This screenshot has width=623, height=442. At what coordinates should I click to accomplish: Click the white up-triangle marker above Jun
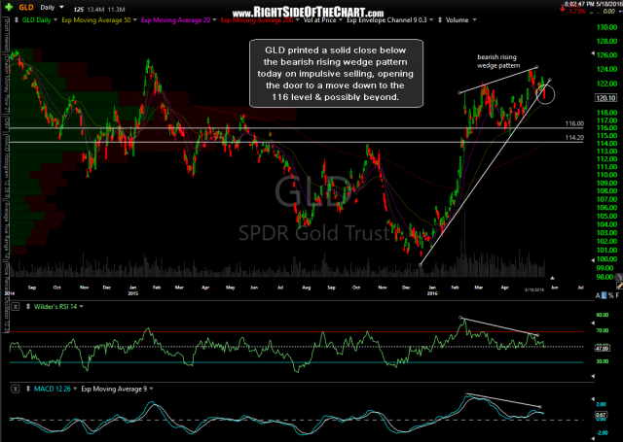coord(552,278)
